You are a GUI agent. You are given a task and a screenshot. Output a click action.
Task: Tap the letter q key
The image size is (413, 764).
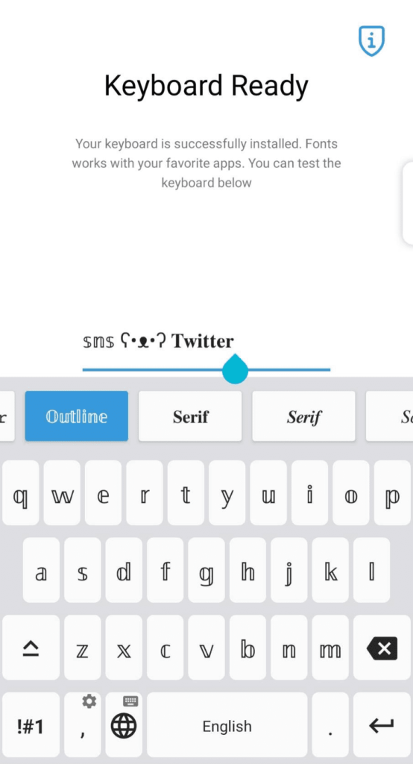[20, 492]
